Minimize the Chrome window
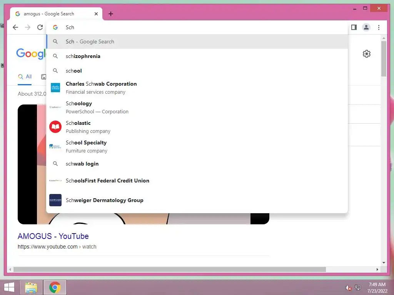394x295 pixels. (x=355, y=9)
